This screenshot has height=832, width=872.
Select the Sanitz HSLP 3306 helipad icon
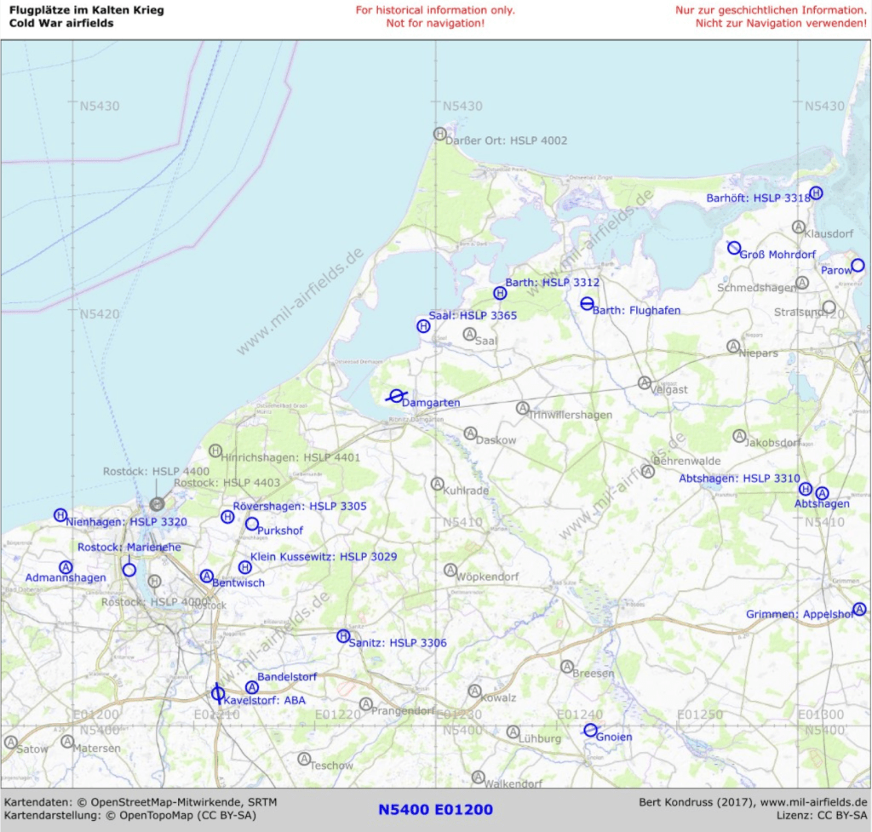(x=343, y=636)
